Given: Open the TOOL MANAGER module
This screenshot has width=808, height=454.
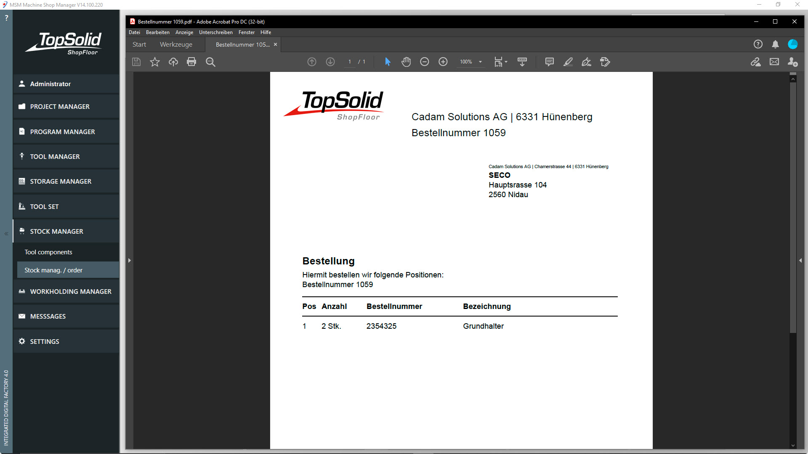Looking at the screenshot, I should click(x=55, y=156).
